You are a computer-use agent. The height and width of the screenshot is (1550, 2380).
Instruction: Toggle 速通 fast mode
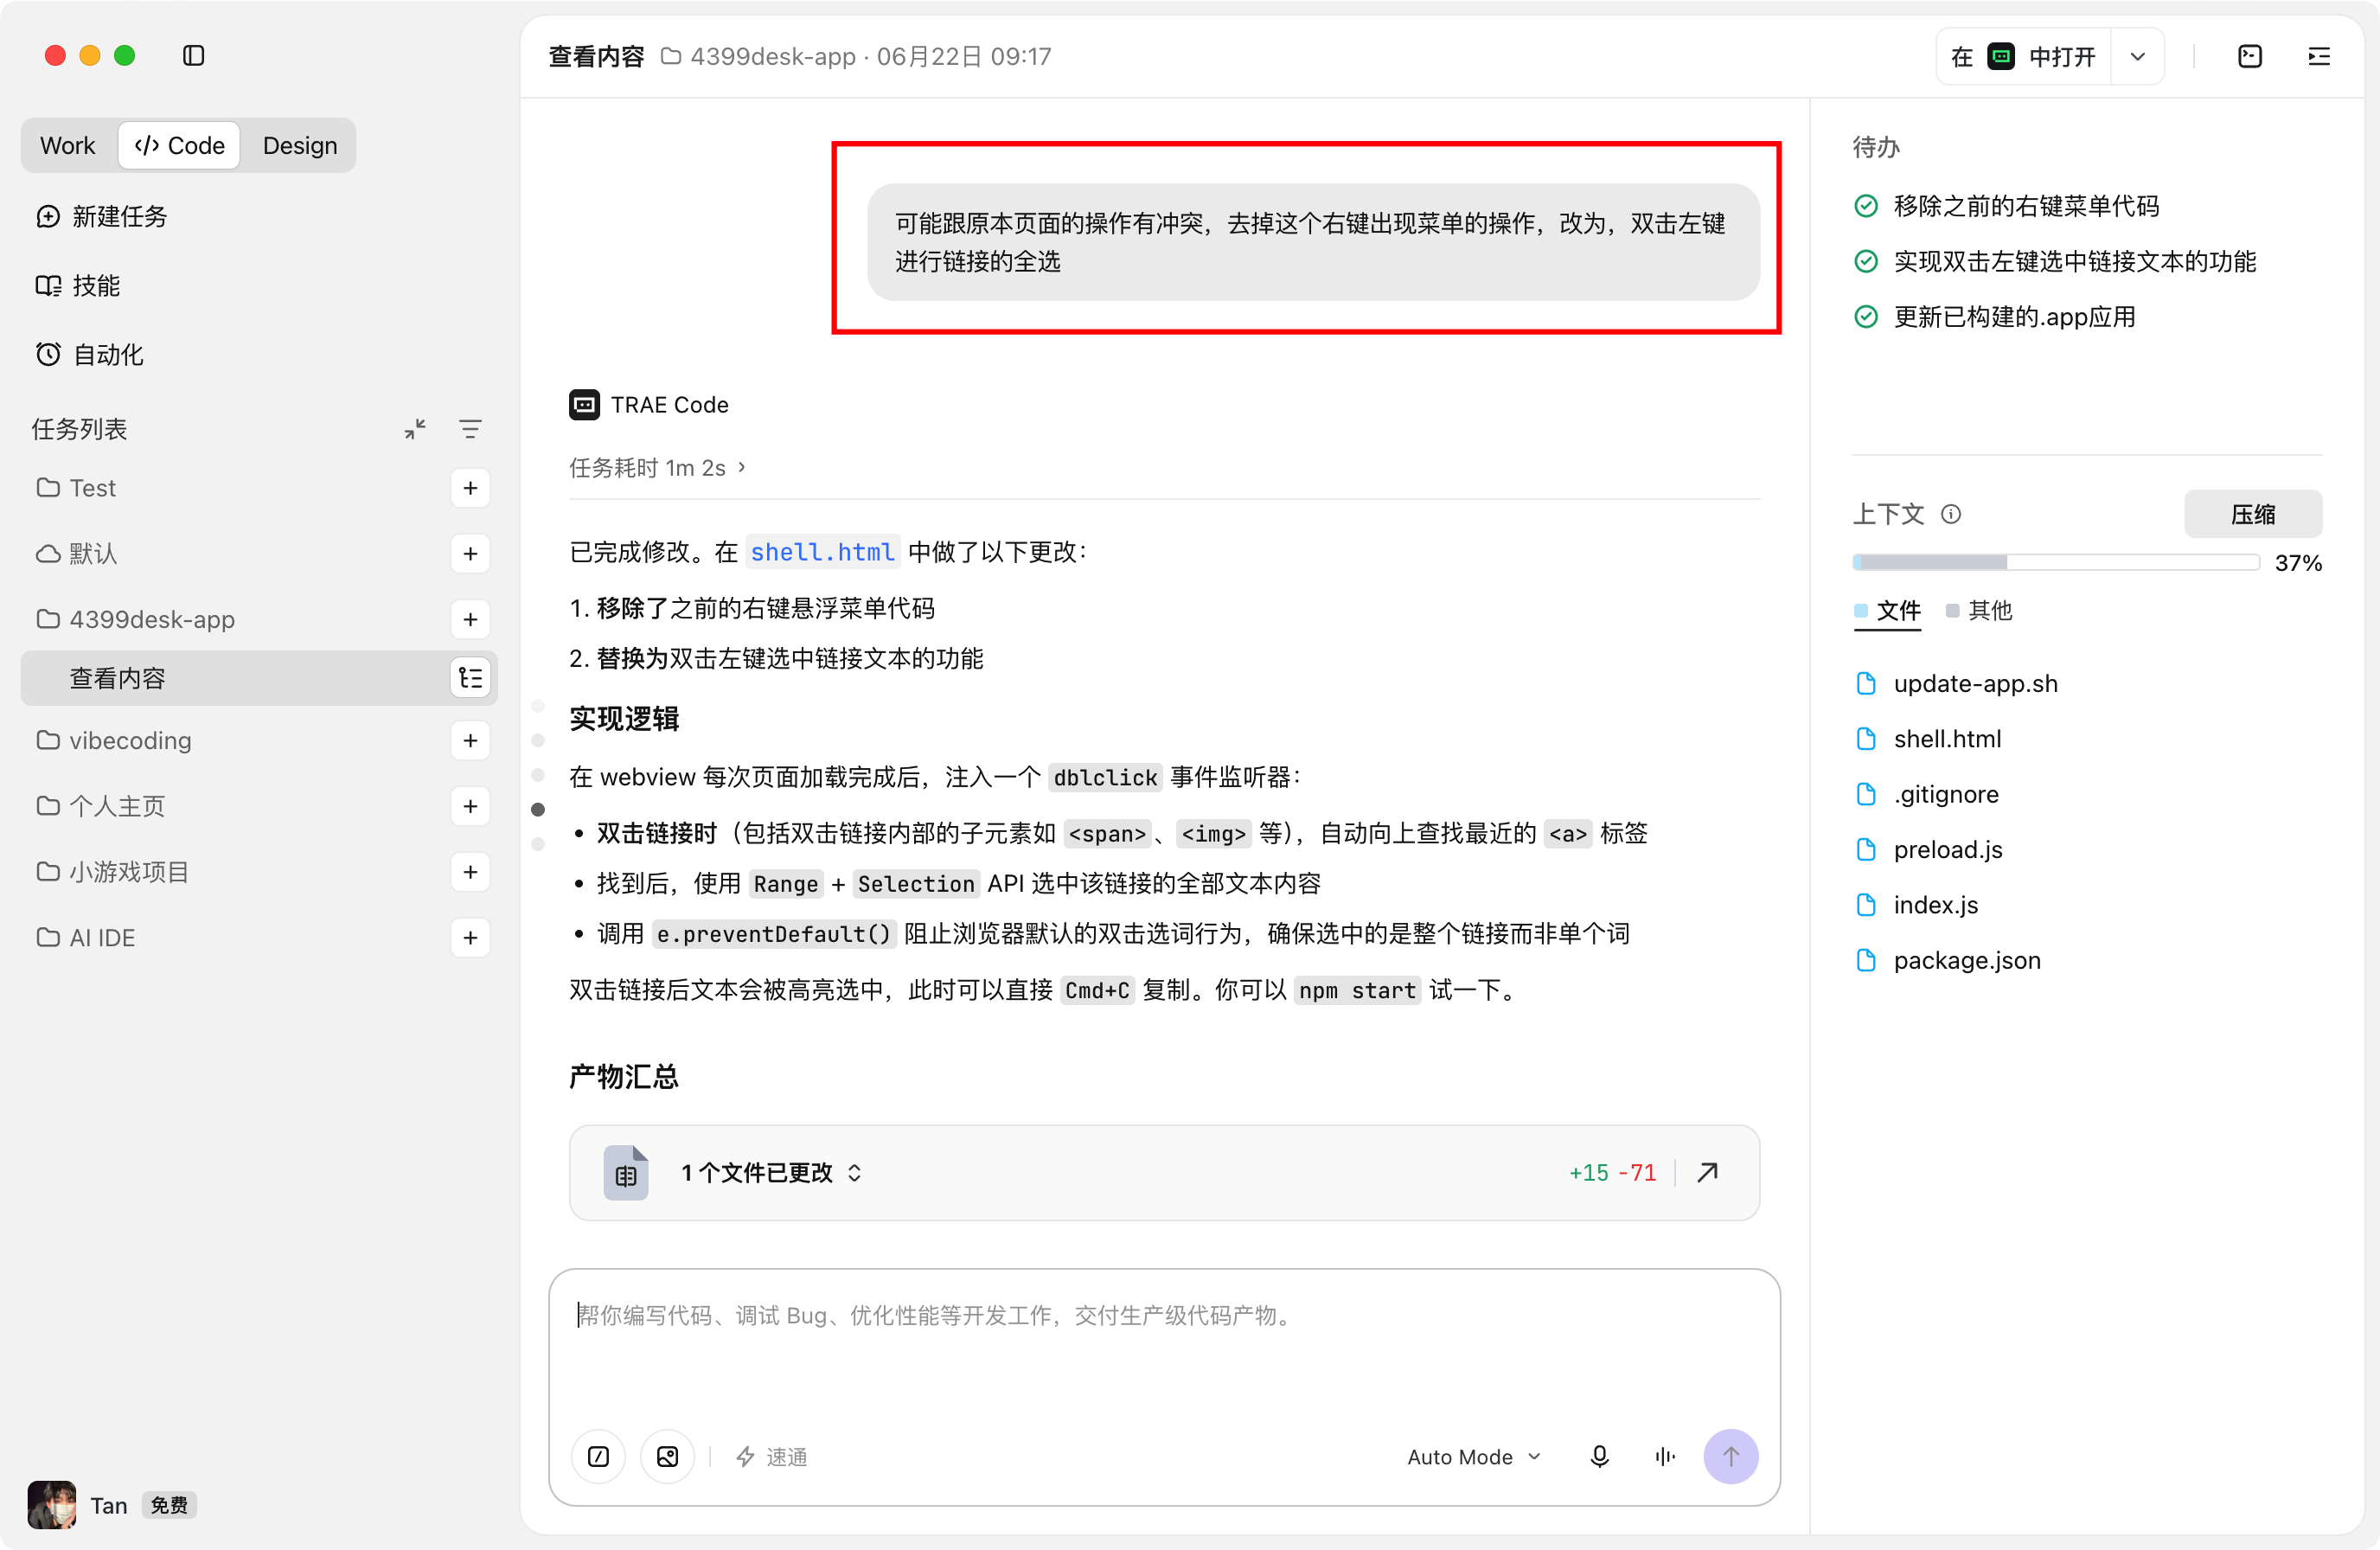771,1457
